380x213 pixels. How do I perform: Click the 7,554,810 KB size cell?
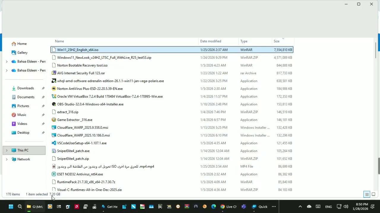[283, 50]
